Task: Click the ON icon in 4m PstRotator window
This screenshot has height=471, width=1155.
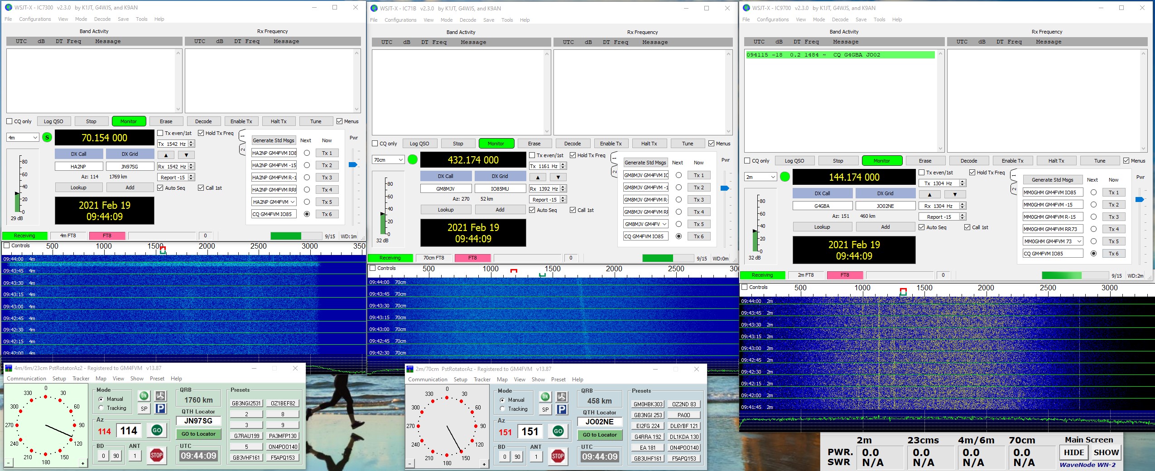Action: 145,396
